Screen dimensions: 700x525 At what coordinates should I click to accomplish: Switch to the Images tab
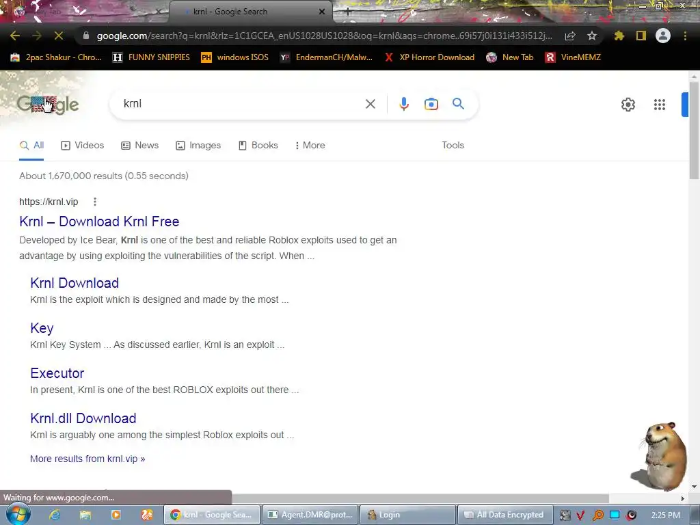pos(198,146)
